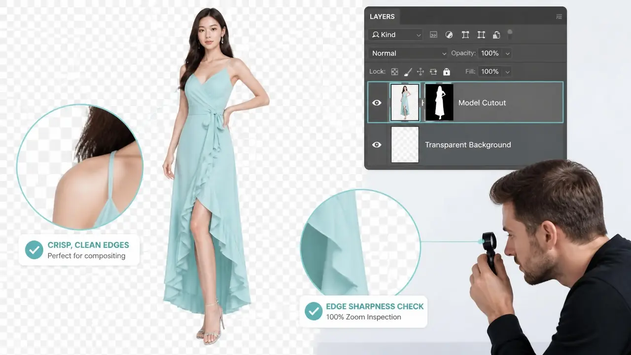
Task: Select the Transparent Background layer thumbnail
Action: (405, 144)
